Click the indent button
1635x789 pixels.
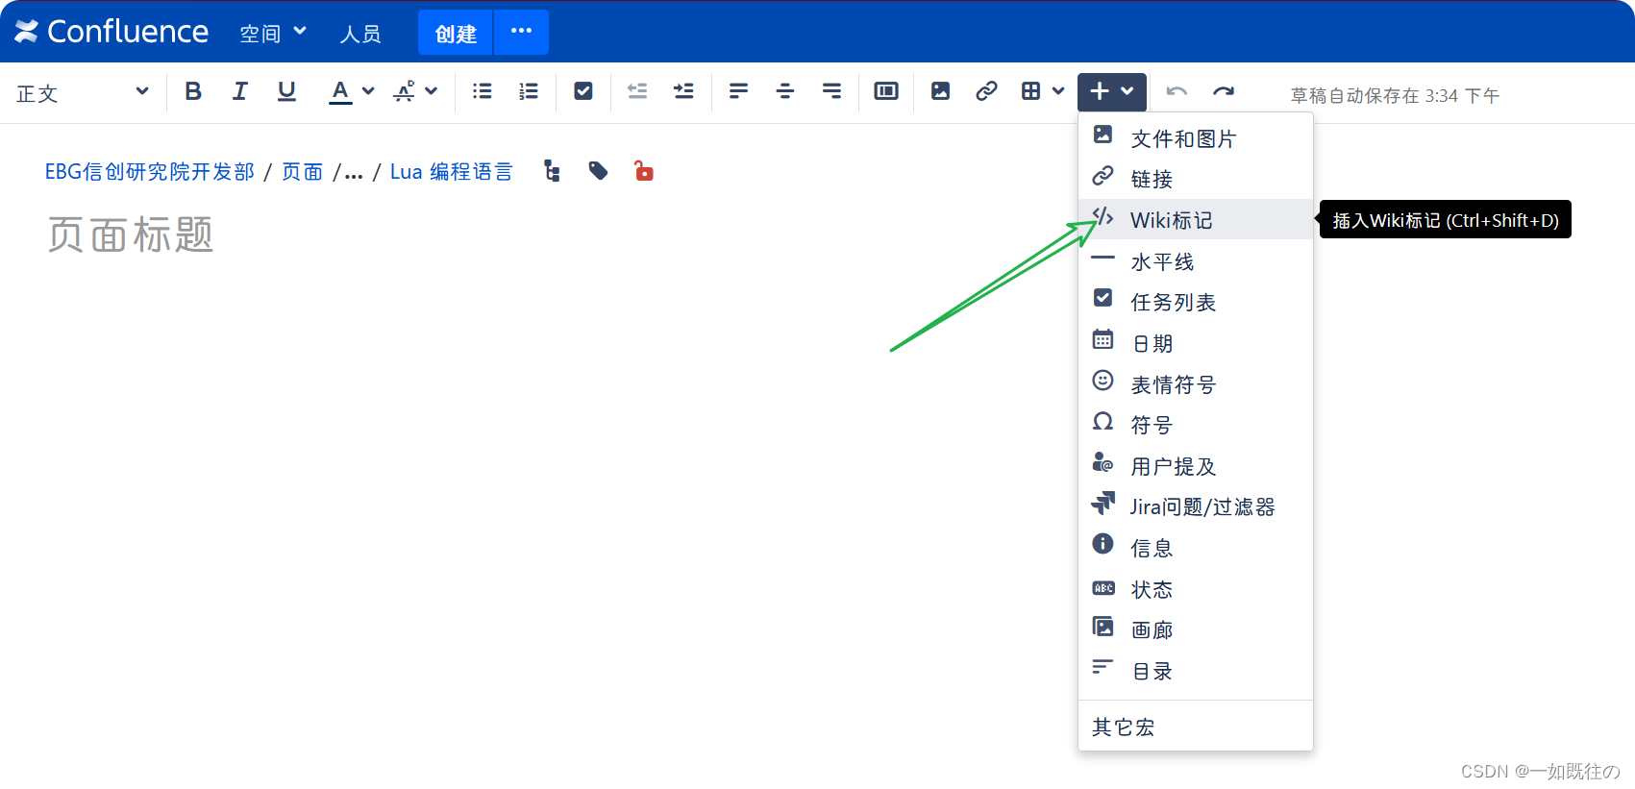(x=683, y=91)
